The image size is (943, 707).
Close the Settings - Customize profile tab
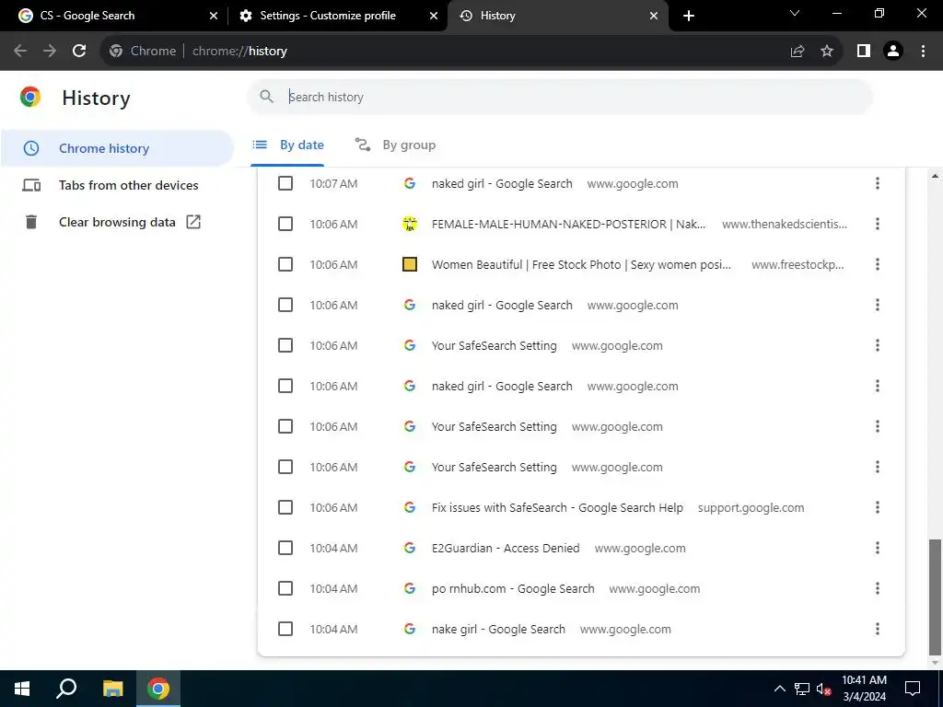coord(434,16)
